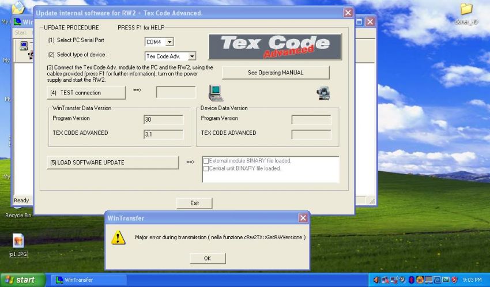Click the UPDATE PROCEDURE heading text
490x287 pixels.
tap(71, 28)
